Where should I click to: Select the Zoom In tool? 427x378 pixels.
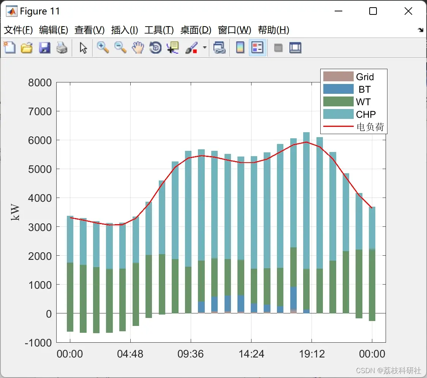click(x=103, y=47)
